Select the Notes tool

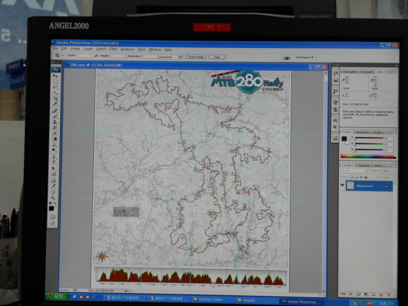coord(54,181)
